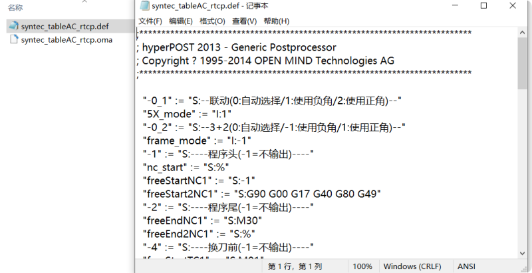Click the line "freeEndNC1" := "S:M30"
This screenshot has height=273, width=532.
pyautogui.click(x=202, y=220)
